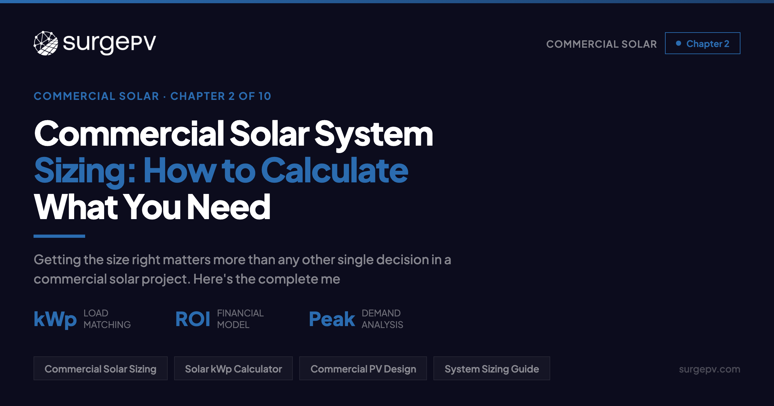The height and width of the screenshot is (406, 774).
Task: Click the kWp label text
Action: pyautogui.click(x=55, y=320)
